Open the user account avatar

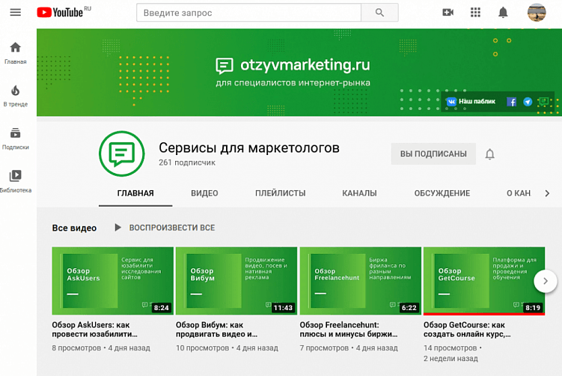(537, 13)
